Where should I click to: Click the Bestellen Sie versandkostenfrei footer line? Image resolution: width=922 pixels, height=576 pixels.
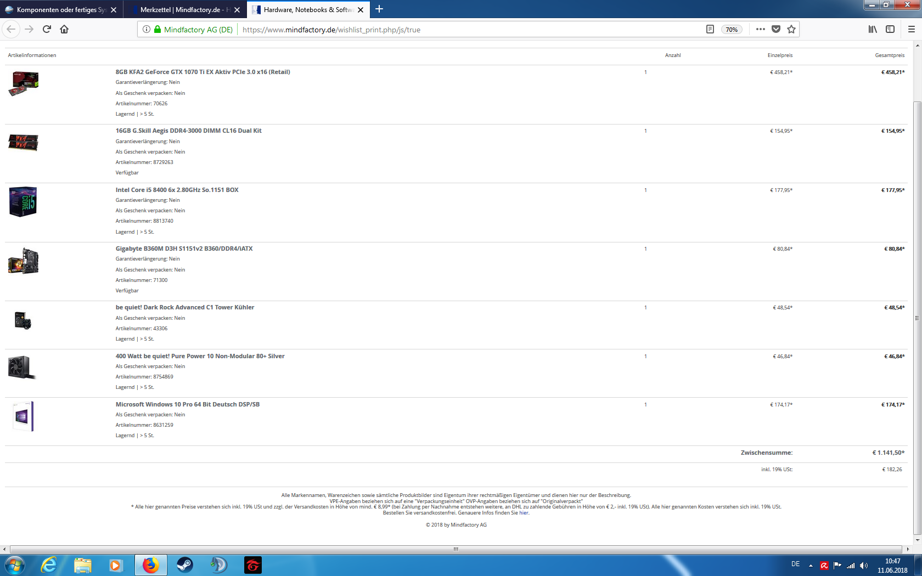456,513
